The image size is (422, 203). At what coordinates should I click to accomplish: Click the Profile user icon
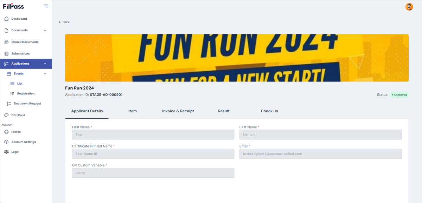(x=6, y=132)
